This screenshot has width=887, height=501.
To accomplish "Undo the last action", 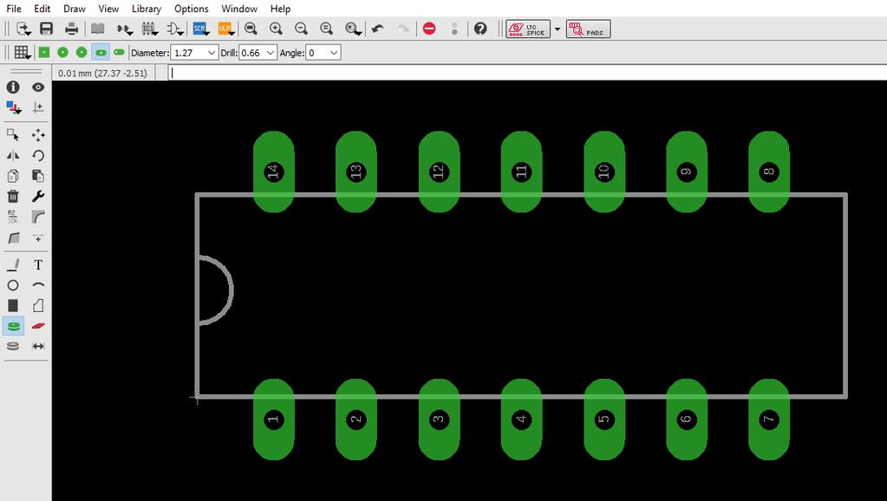I will pyautogui.click(x=378, y=29).
